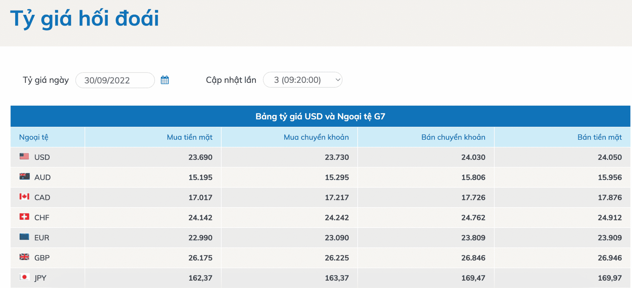
Task: Click the Mua chuyển khoản column header
Action: 316,137
